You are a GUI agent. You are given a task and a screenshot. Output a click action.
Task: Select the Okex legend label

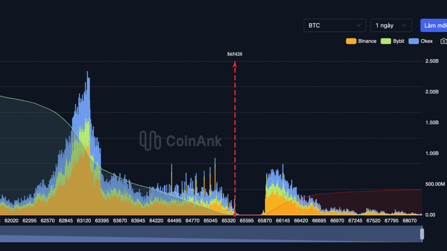[x=427, y=41]
